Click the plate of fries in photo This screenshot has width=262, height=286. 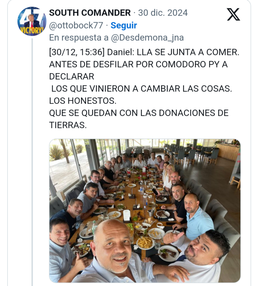point(145,243)
